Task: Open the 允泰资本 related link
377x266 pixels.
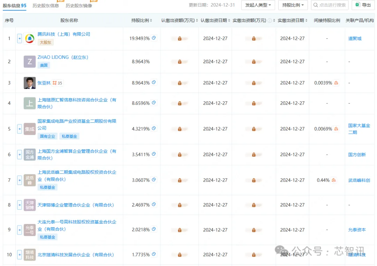Action: pos(357,230)
